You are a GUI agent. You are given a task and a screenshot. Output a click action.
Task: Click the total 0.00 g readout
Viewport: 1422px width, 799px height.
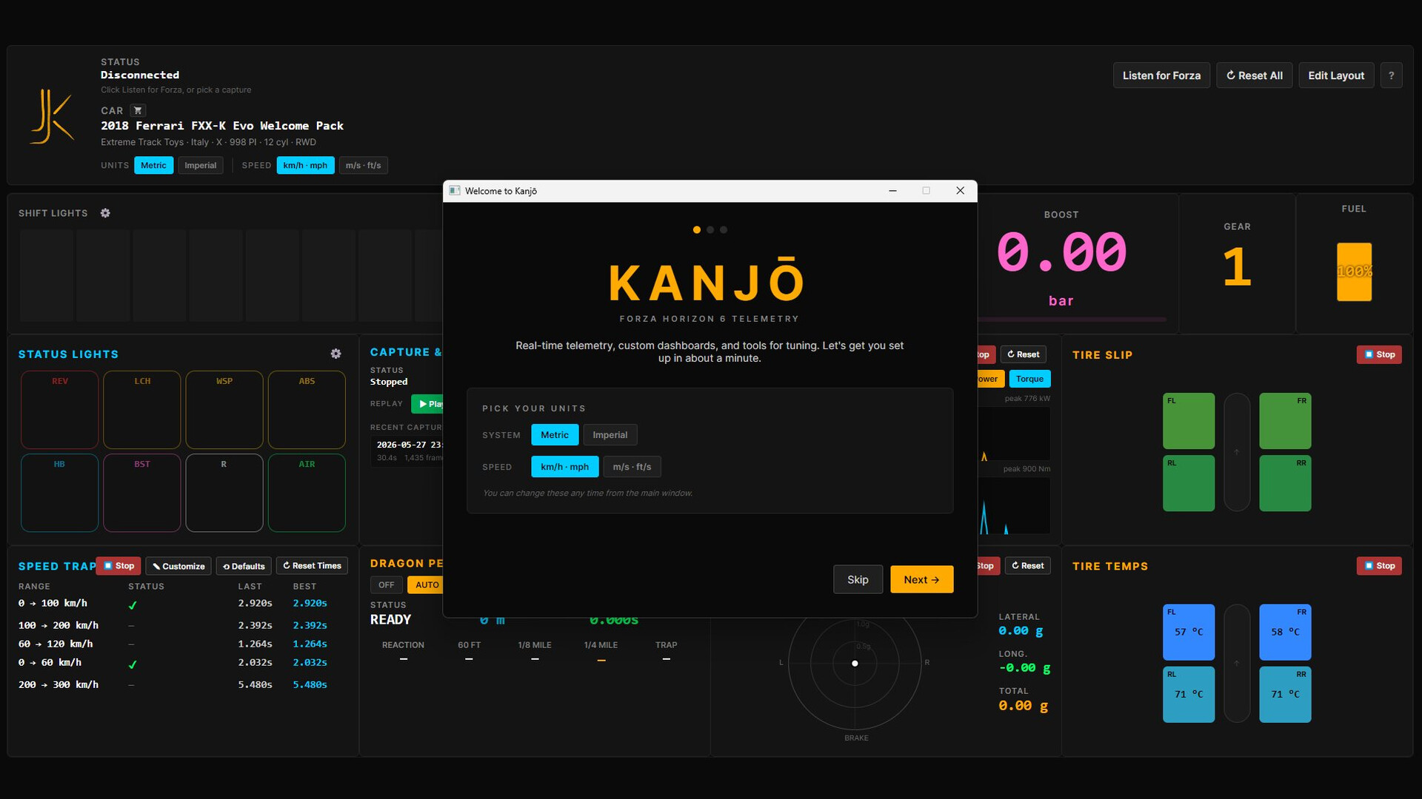pyautogui.click(x=1023, y=706)
